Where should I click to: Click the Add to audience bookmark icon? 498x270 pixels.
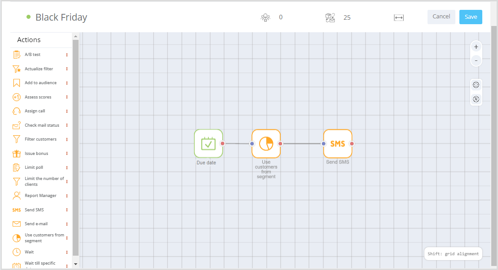click(x=17, y=83)
